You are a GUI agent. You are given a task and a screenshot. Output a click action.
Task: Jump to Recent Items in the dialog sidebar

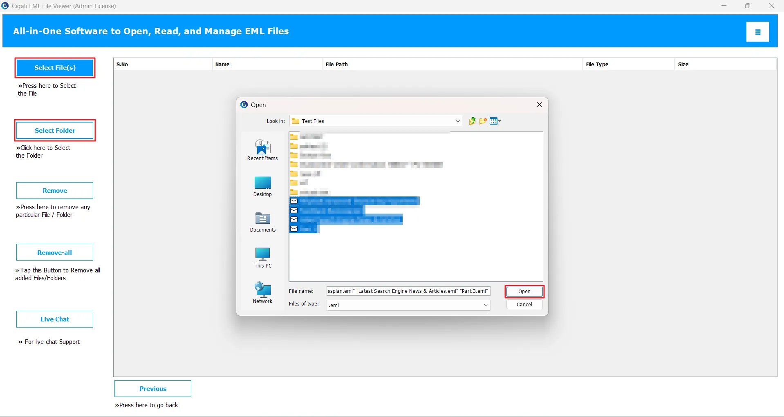coord(262,150)
